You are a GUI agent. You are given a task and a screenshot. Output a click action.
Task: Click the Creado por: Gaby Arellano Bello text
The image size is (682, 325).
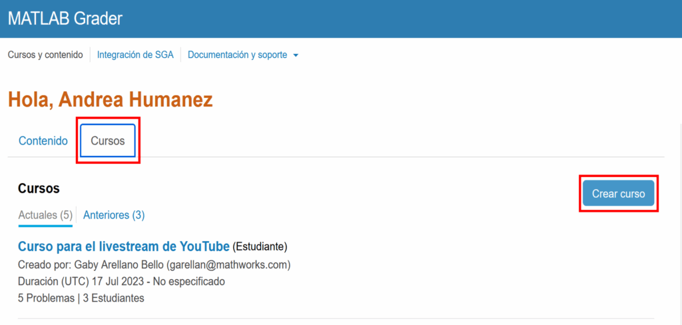pyautogui.click(x=94, y=264)
